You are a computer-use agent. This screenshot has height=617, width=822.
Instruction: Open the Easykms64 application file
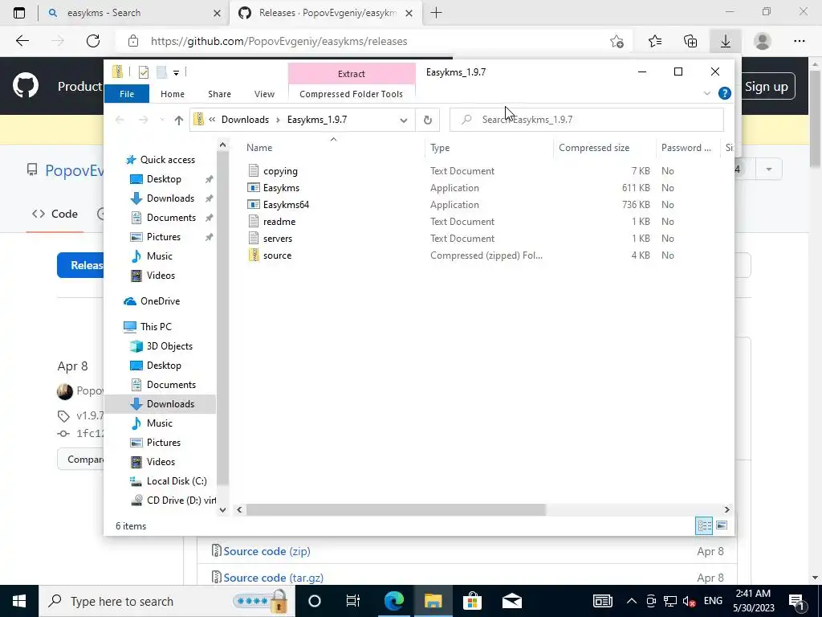(286, 205)
